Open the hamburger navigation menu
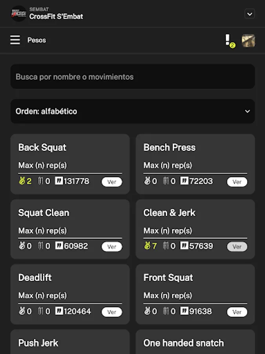The width and height of the screenshot is (265, 354). 15,40
